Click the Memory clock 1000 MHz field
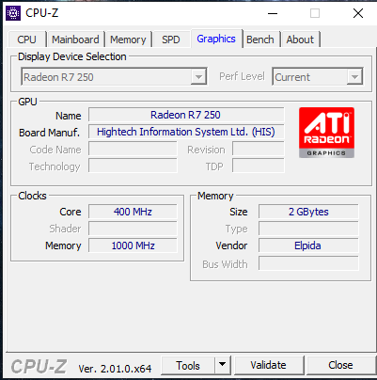 coord(133,245)
